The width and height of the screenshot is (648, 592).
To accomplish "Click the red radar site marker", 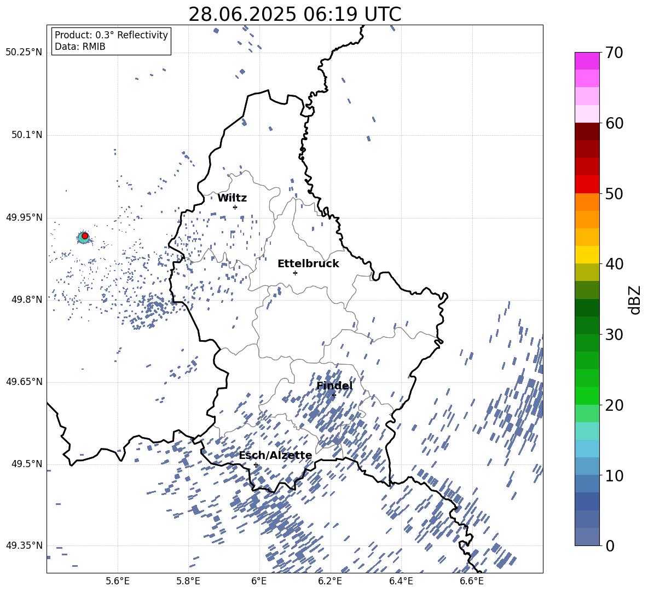I will (x=85, y=236).
